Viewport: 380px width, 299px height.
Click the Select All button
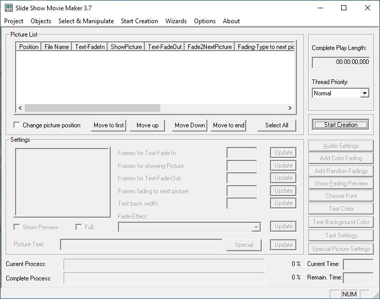click(277, 125)
